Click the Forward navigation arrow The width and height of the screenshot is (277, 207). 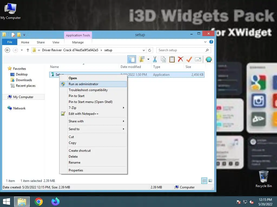tap(15, 50)
